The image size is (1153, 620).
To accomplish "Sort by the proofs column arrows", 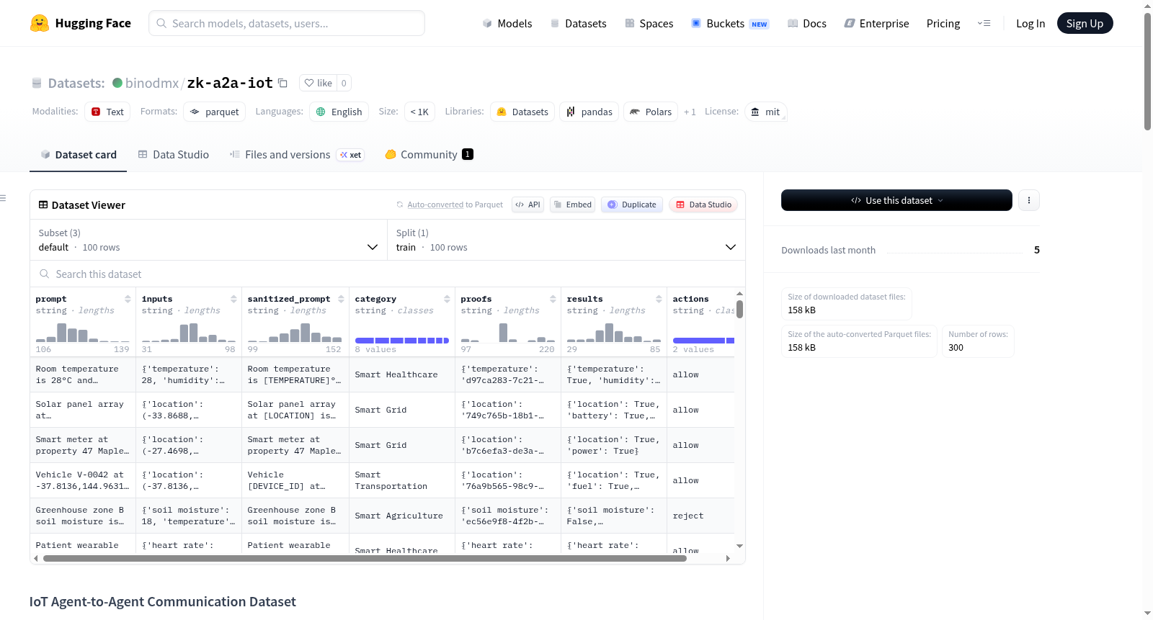I will tap(553, 299).
